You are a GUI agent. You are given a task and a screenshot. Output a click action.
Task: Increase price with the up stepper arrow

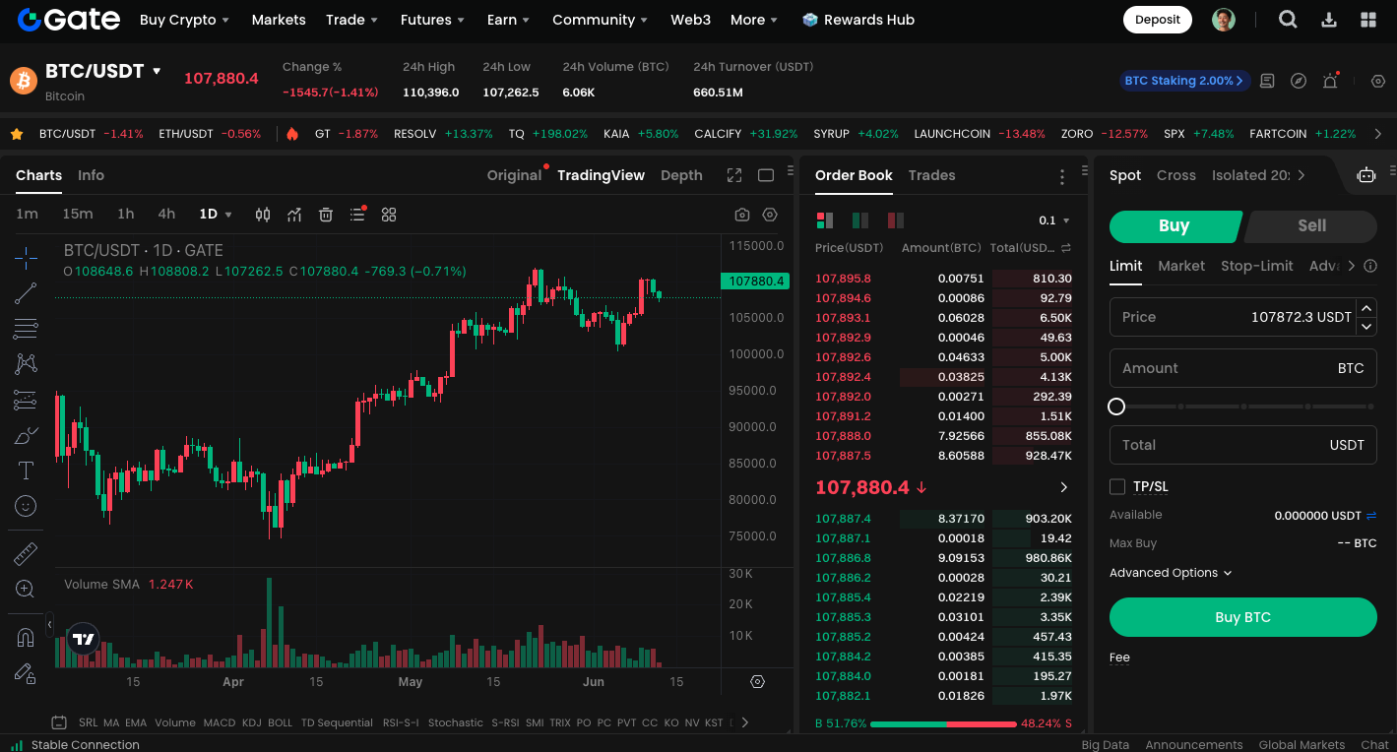(1366, 308)
